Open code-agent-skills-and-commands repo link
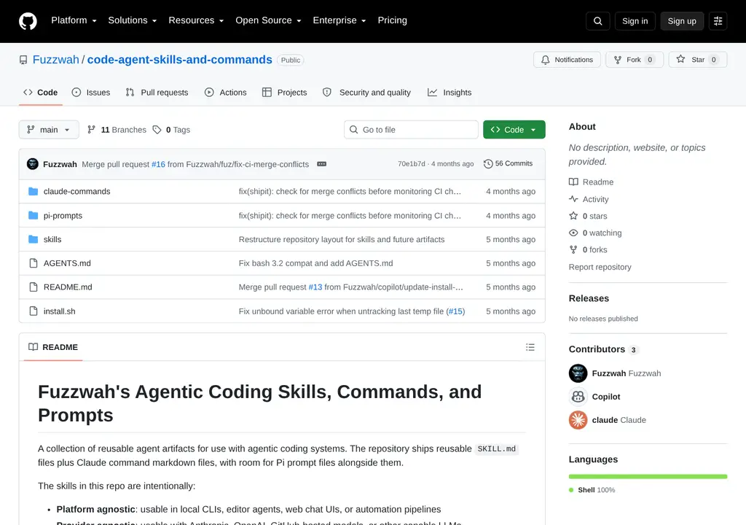 [179, 60]
